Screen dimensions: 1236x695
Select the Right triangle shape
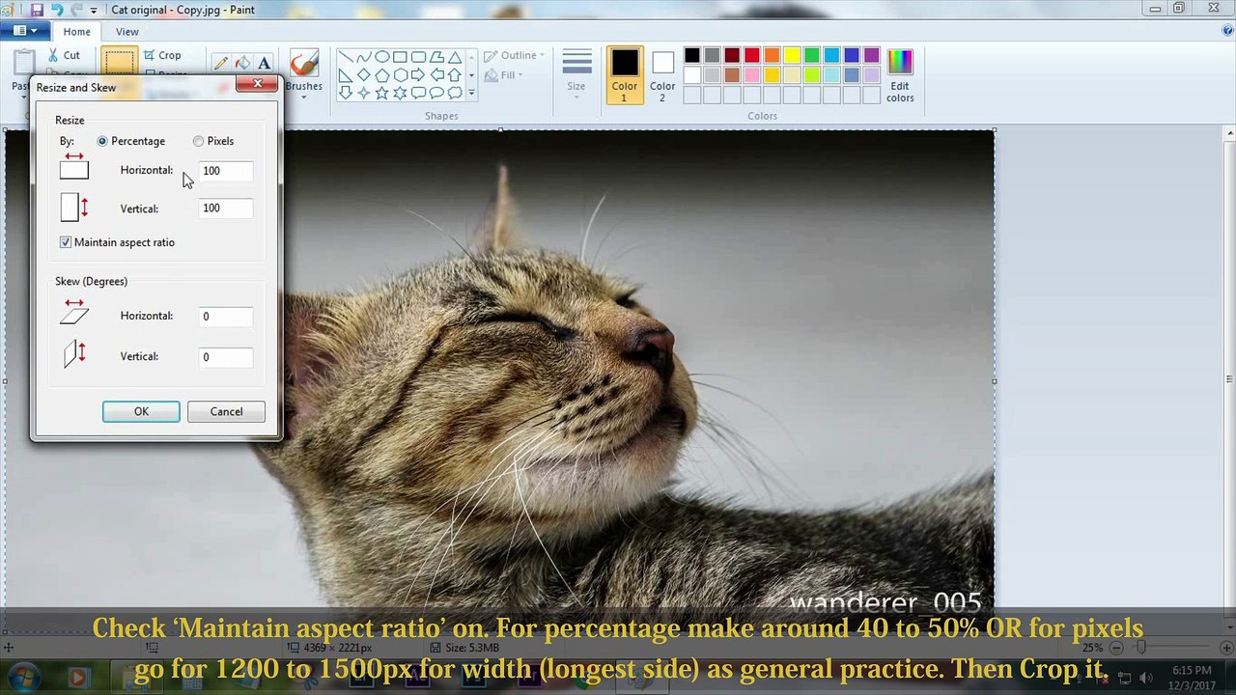(346, 75)
